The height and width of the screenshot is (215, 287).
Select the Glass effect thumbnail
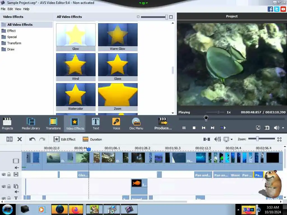tap(118, 67)
